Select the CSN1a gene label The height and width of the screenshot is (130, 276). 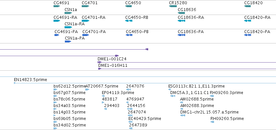click(x=71, y=9)
